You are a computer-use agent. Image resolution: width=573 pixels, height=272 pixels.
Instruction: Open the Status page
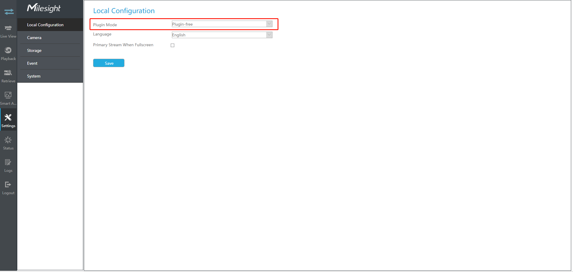[8, 143]
